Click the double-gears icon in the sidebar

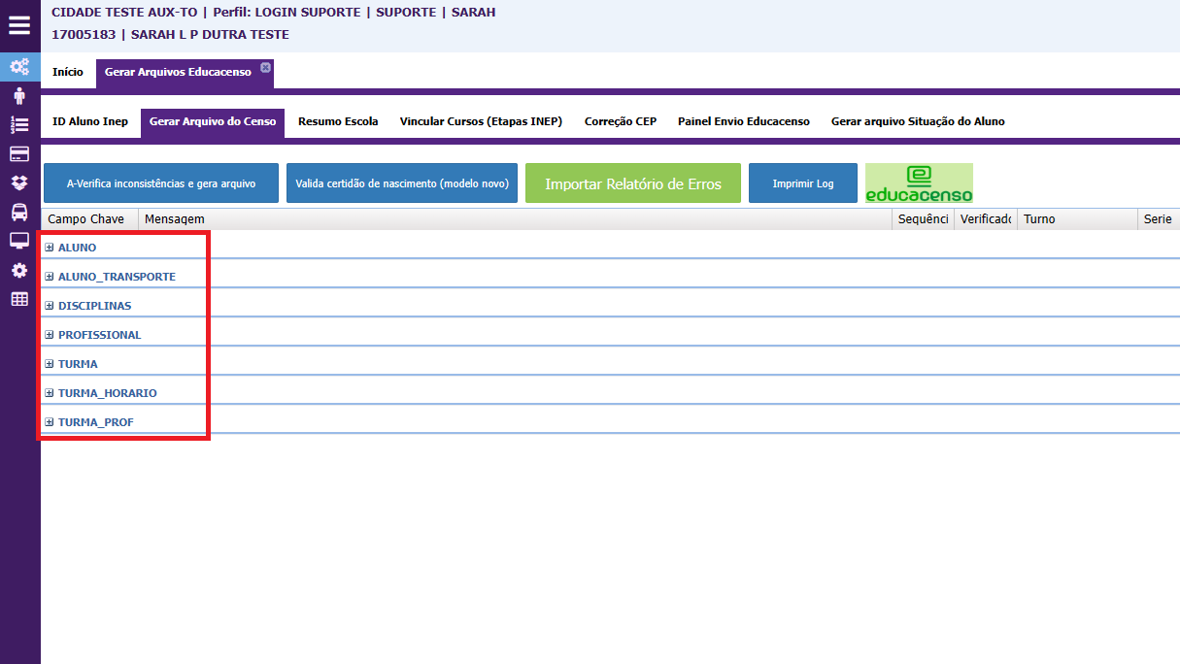point(19,67)
